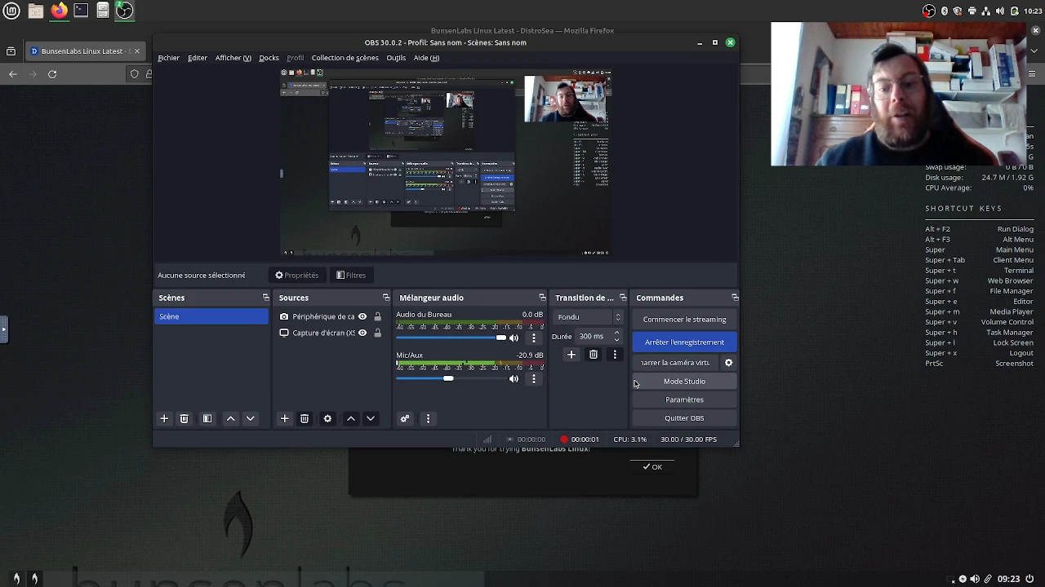Adjust Durée 300 ms stepper arrows
Viewport: 1045px width, 587px height.
616,336
